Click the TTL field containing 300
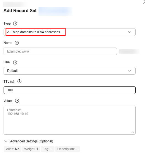The image size is (145, 159). tap(70, 90)
